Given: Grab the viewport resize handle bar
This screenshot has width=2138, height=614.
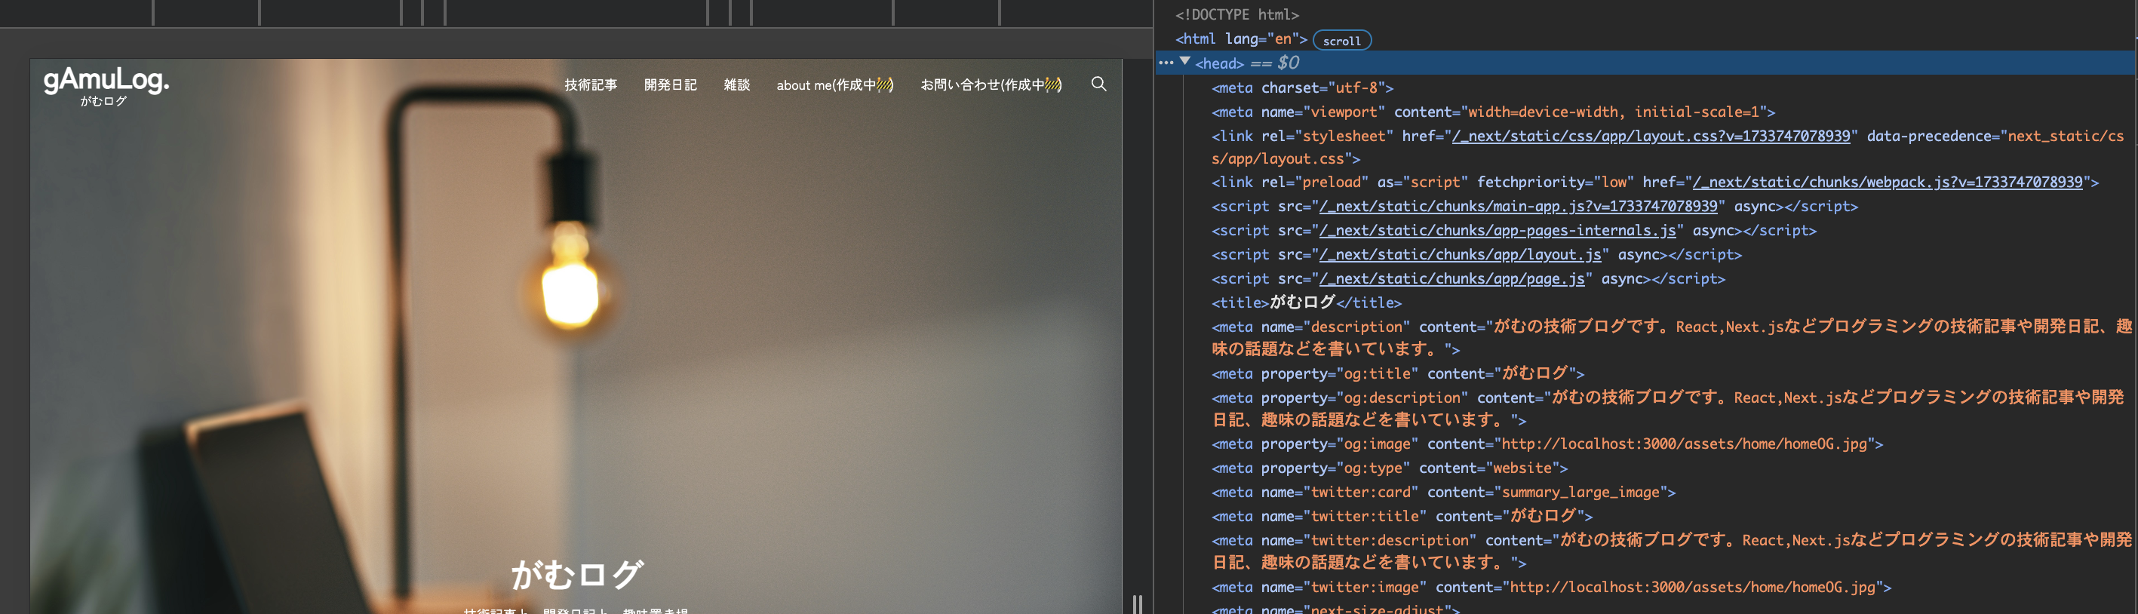Looking at the screenshot, I should pyautogui.click(x=1137, y=603).
